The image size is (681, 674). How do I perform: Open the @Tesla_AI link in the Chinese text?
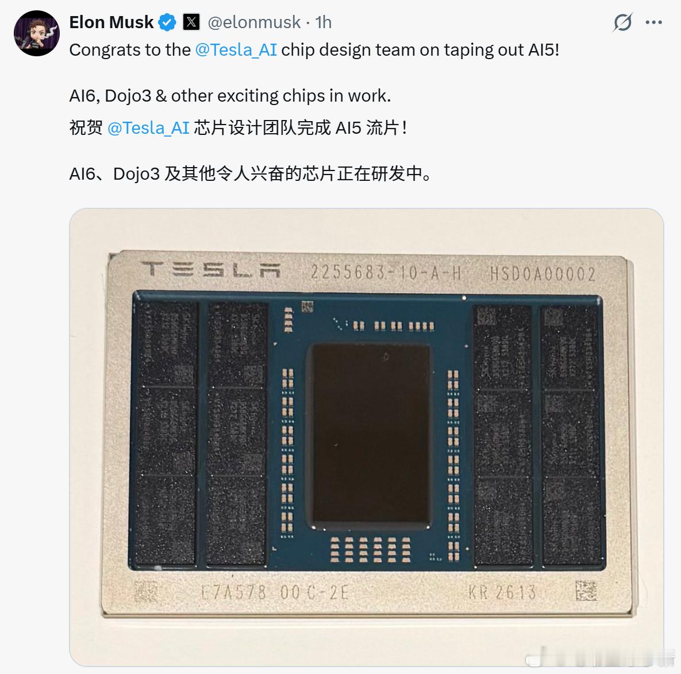149,127
